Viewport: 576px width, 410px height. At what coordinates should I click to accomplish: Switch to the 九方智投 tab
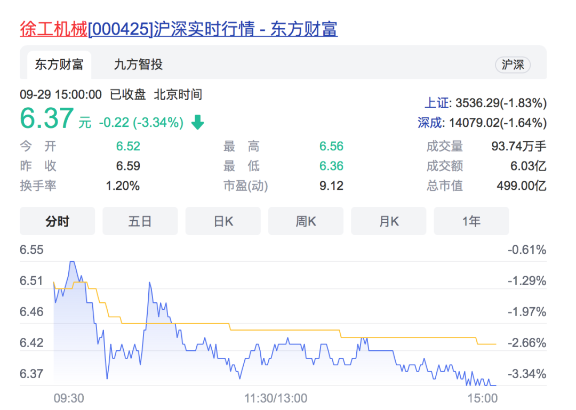pyautogui.click(x=138, y=65)
